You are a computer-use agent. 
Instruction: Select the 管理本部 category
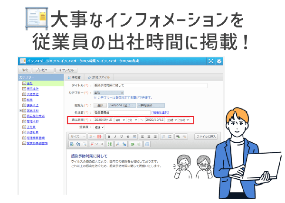pyautogui.click(x=32, y=121)
